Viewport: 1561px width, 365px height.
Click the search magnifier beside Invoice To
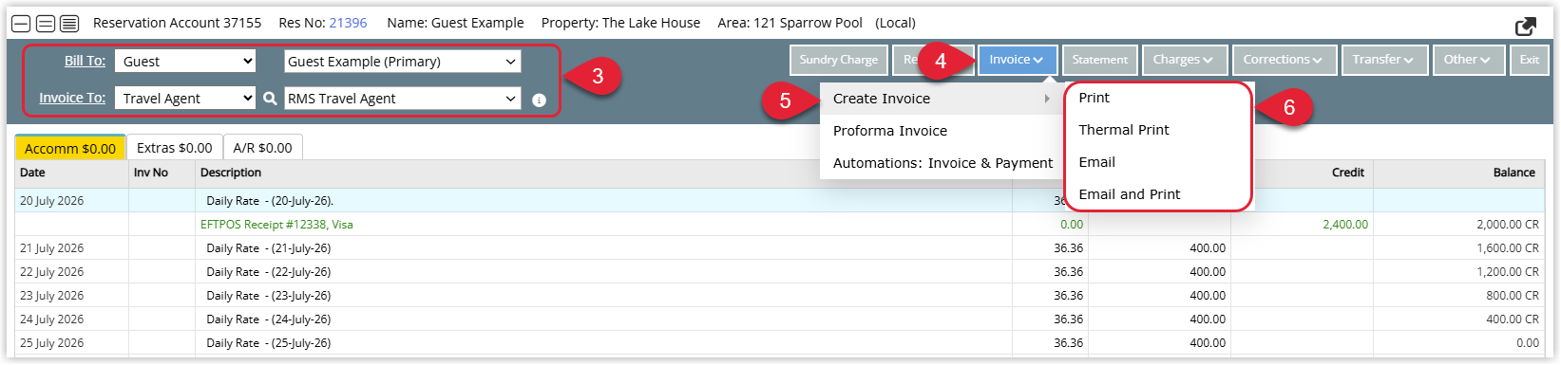[x=270, y=99]
